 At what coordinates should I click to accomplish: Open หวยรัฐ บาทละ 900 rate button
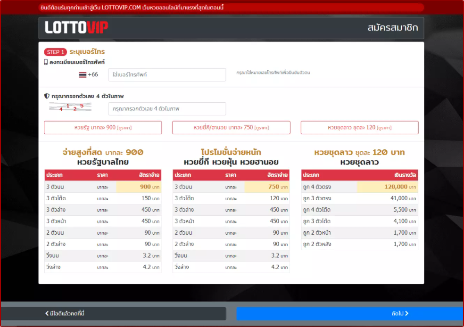pos(103,127)
